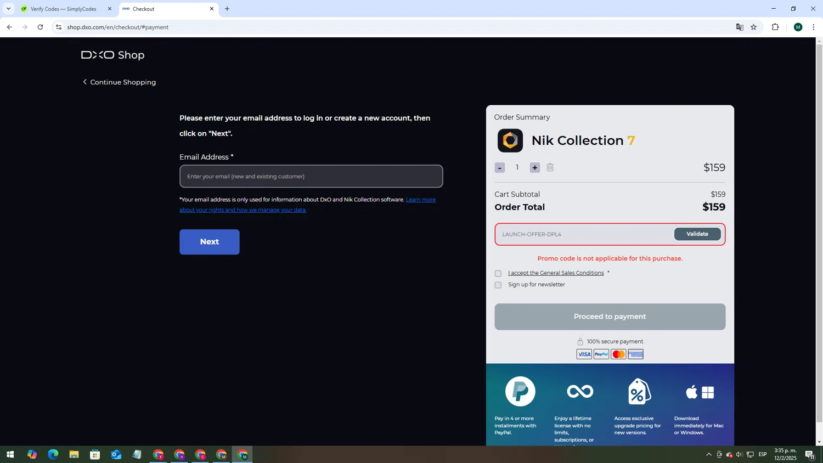Viewport: 823px width, 463px height.
Task: Click the Next button
Action: tap(210, 242)
